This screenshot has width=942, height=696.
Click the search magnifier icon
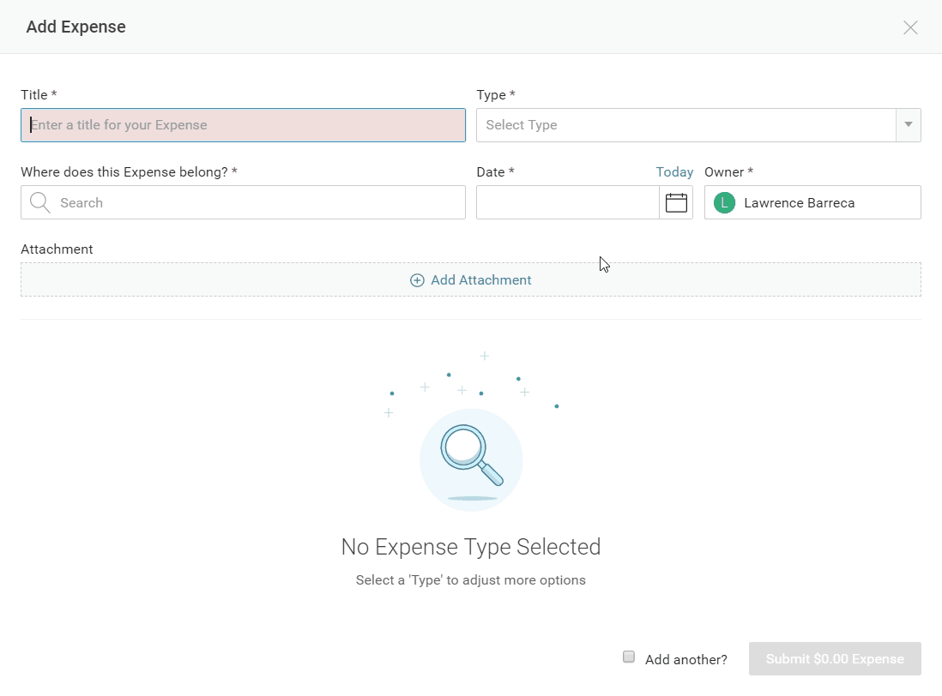click(x=39, y=203)
